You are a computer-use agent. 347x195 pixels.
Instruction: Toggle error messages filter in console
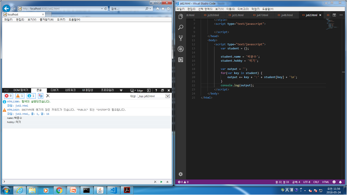coord(8,96)
